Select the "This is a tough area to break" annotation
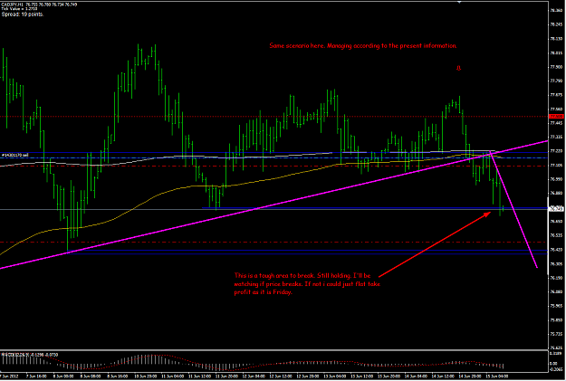566x381 pixels. pos(307,284)
